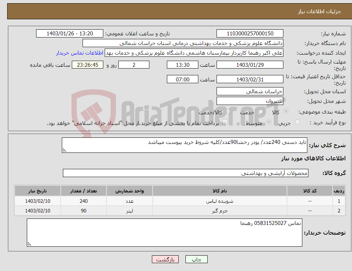Image resolution: width=352 pixels, height=271 pixels.
Task: Click the need date in شوینده لباس row
Action: (x=38, y=201)
